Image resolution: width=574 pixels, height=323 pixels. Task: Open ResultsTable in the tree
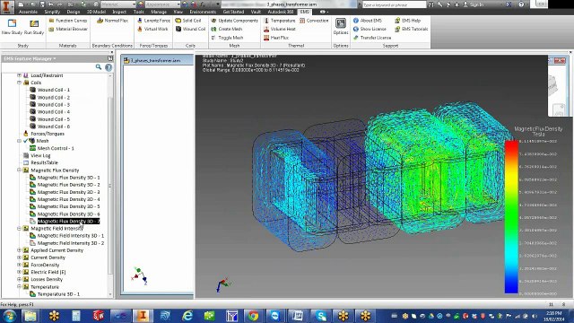[x=44, y=162]
